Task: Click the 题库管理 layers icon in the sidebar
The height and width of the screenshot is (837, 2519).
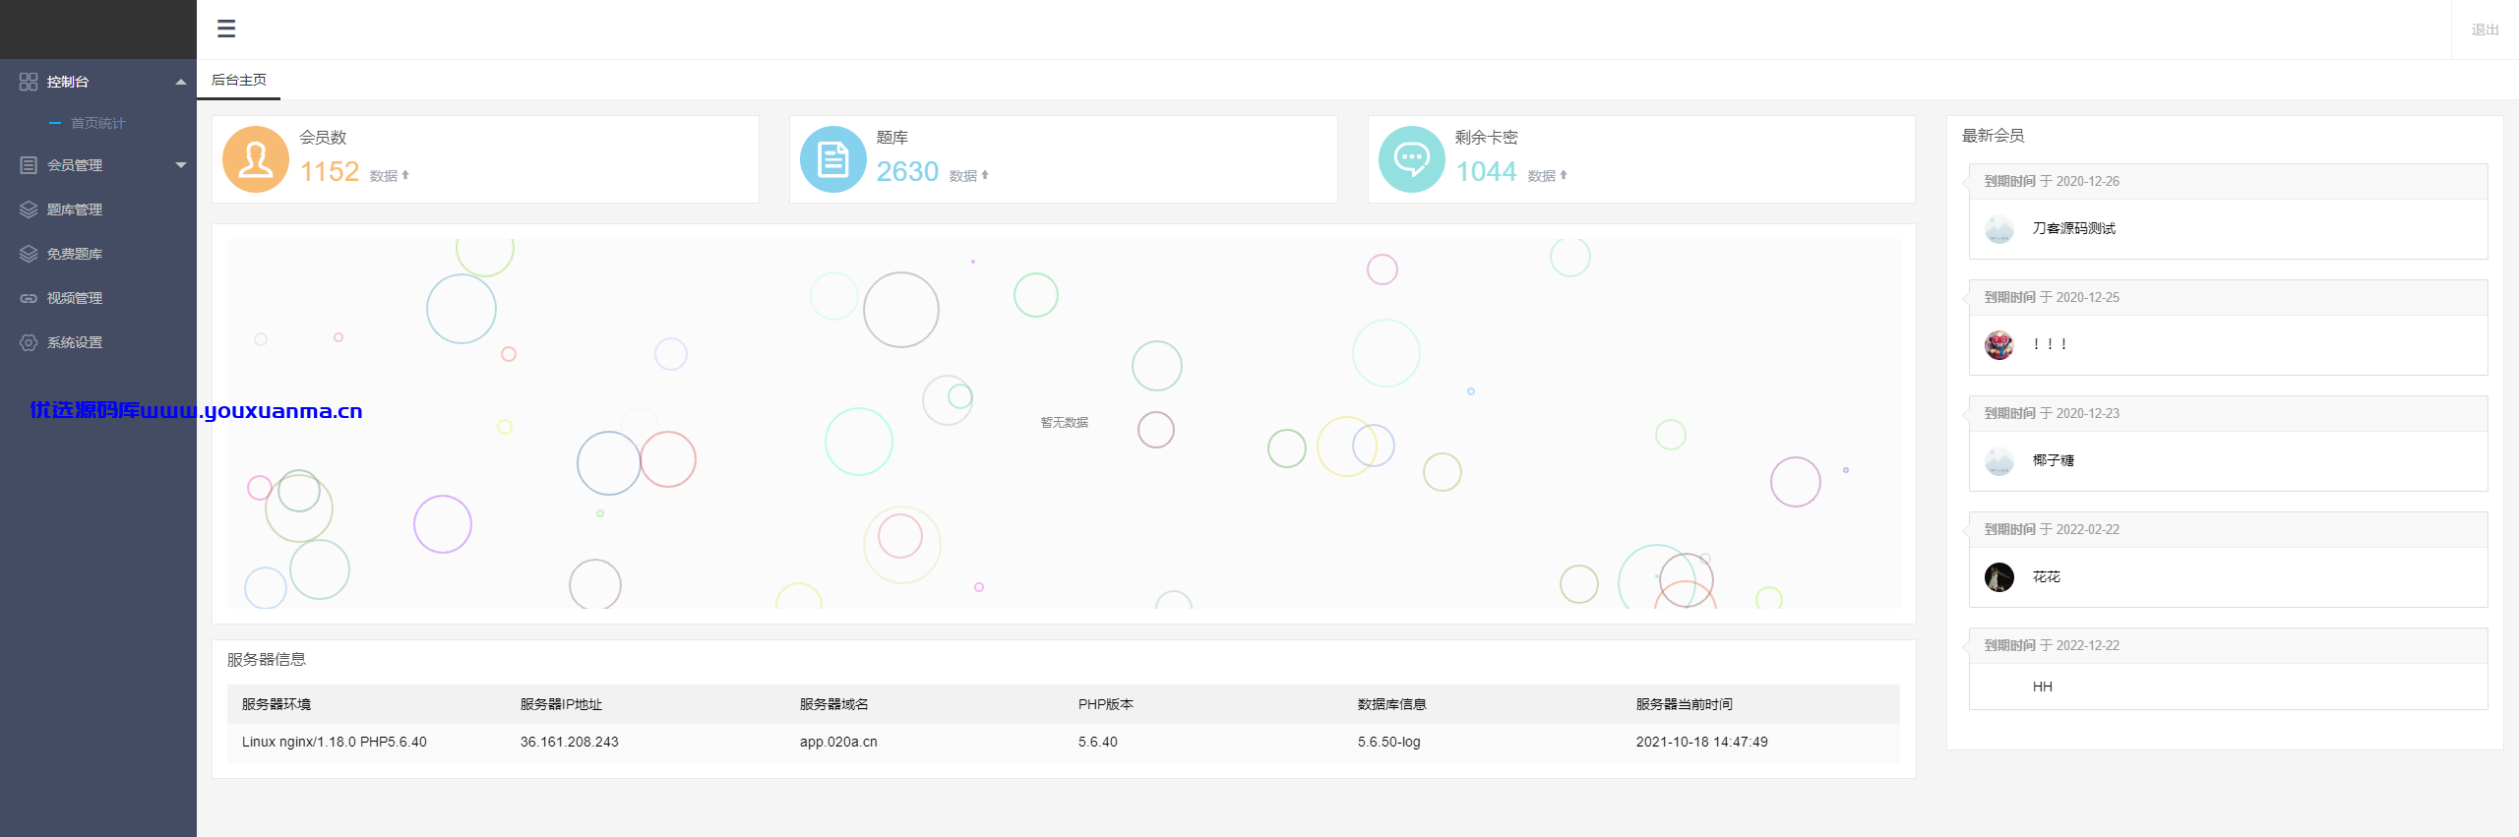Action: (x=29, y=209)
